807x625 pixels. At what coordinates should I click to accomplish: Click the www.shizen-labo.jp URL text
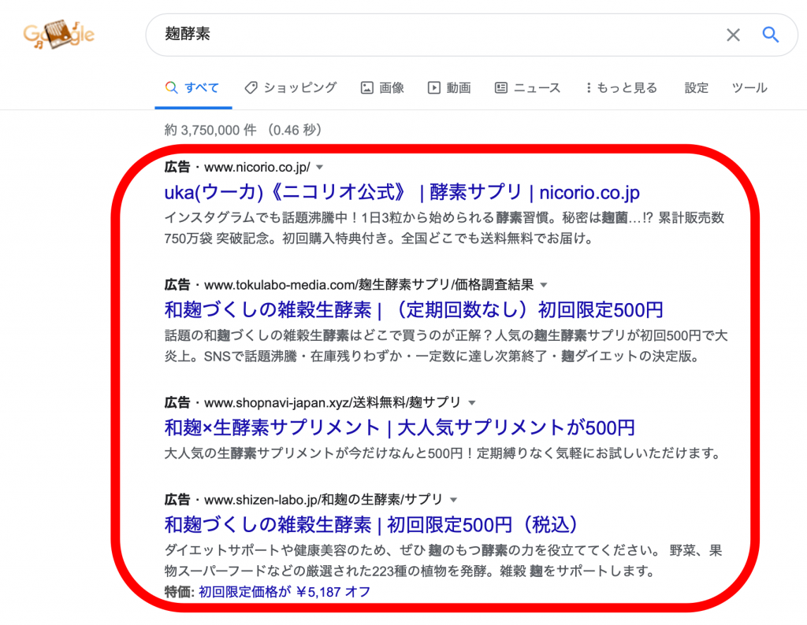click(323, 500)
